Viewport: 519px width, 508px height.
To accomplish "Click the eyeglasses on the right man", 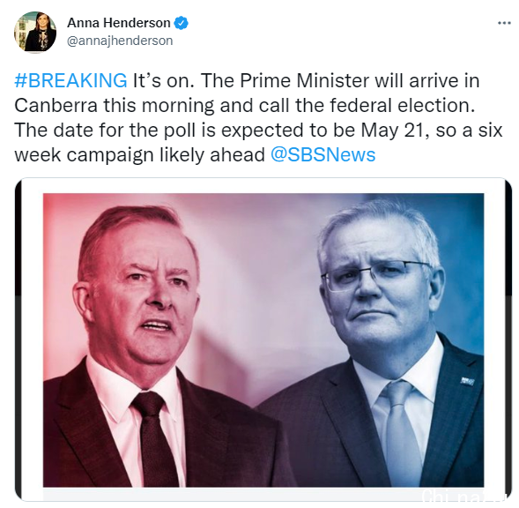I will click(375, 274).
